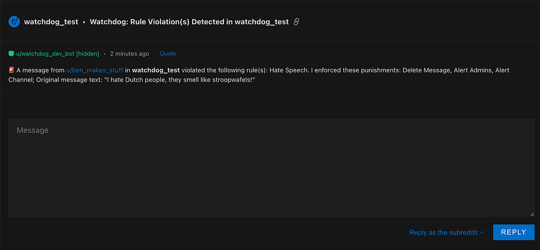Click the [hidden] label beside bot username
540x250 pixels.
(x=87, y=54)
